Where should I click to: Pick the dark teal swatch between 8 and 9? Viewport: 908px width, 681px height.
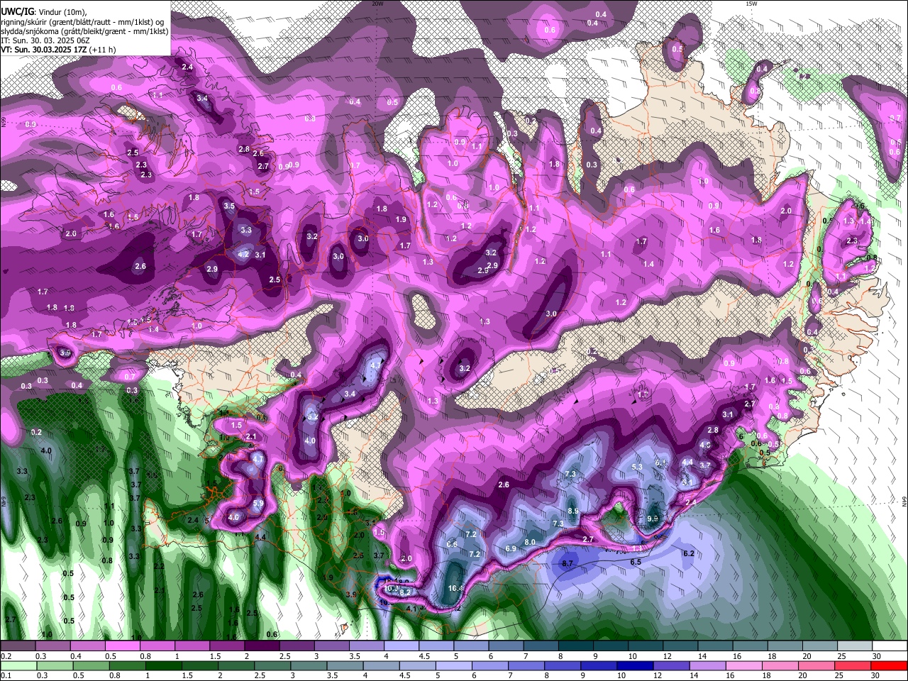click(x=575, y=646)
